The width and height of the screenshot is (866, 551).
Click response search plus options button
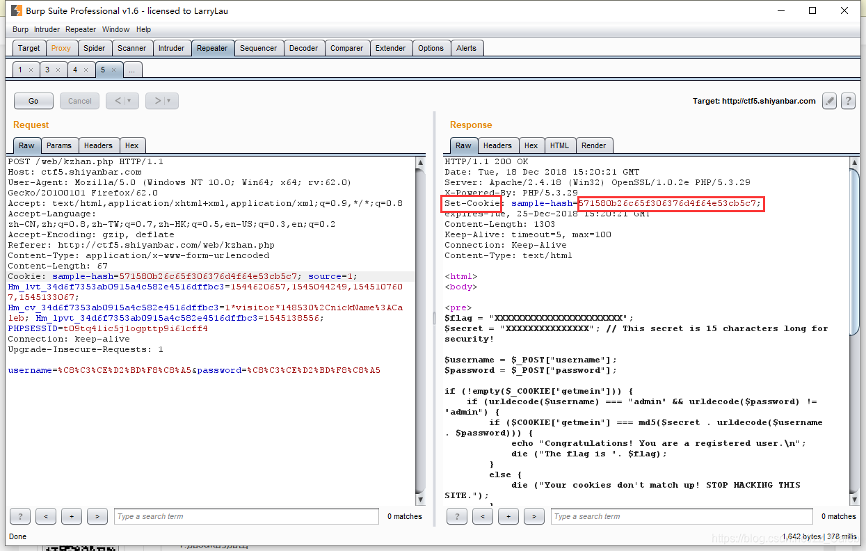pos(508,516)
